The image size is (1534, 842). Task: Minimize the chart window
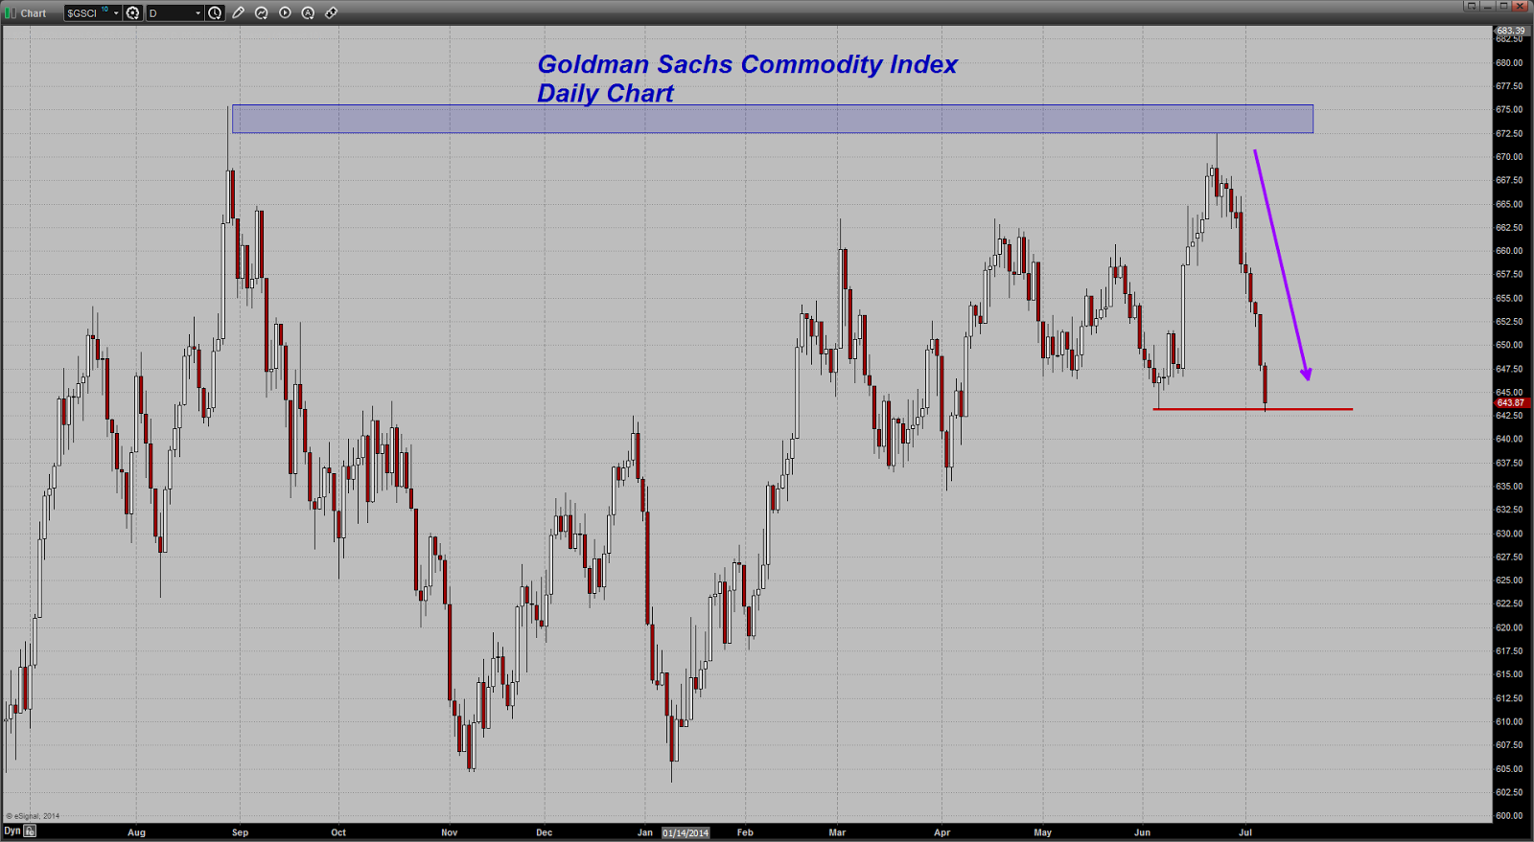coord(1488,6)
